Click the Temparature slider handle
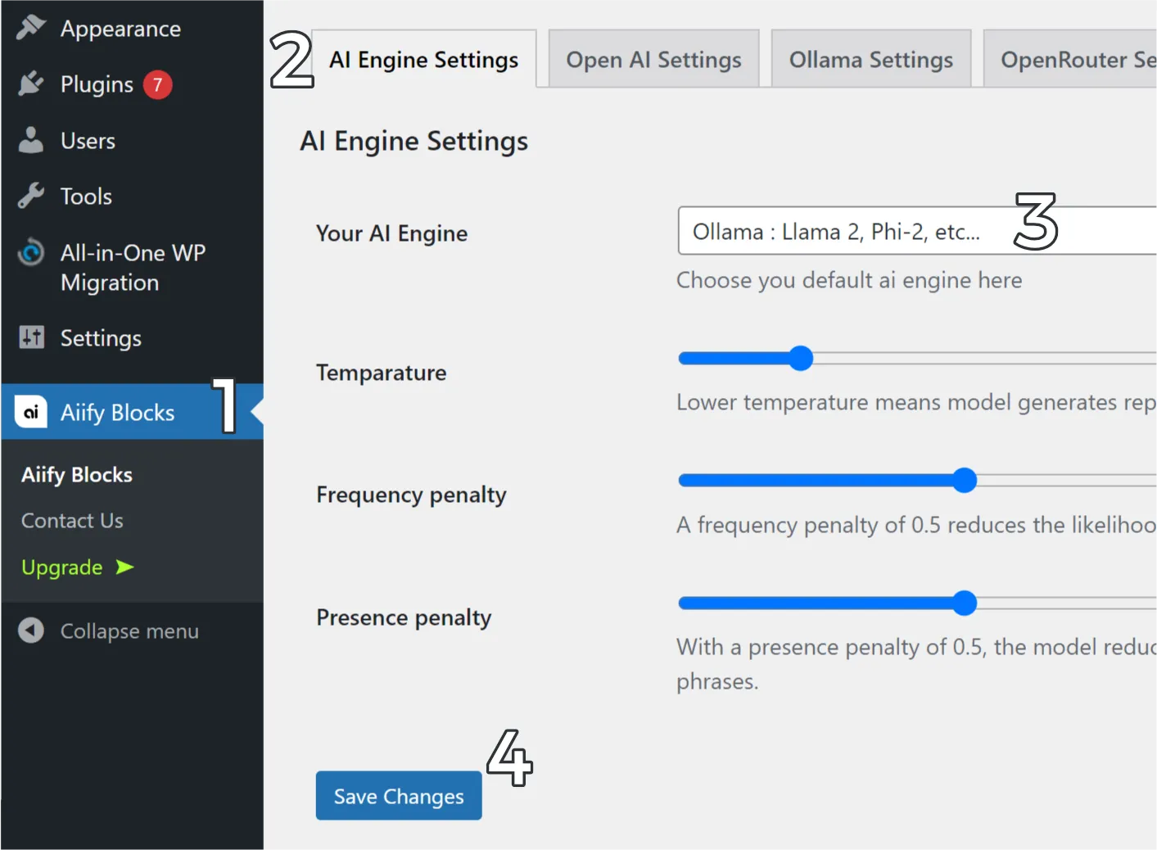 [800, 358]
